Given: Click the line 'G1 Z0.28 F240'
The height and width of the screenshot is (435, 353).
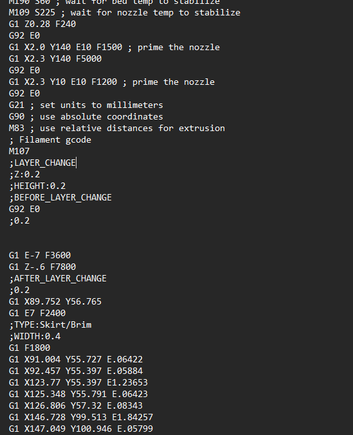Looking at the screenshot, I should [42, 24].
